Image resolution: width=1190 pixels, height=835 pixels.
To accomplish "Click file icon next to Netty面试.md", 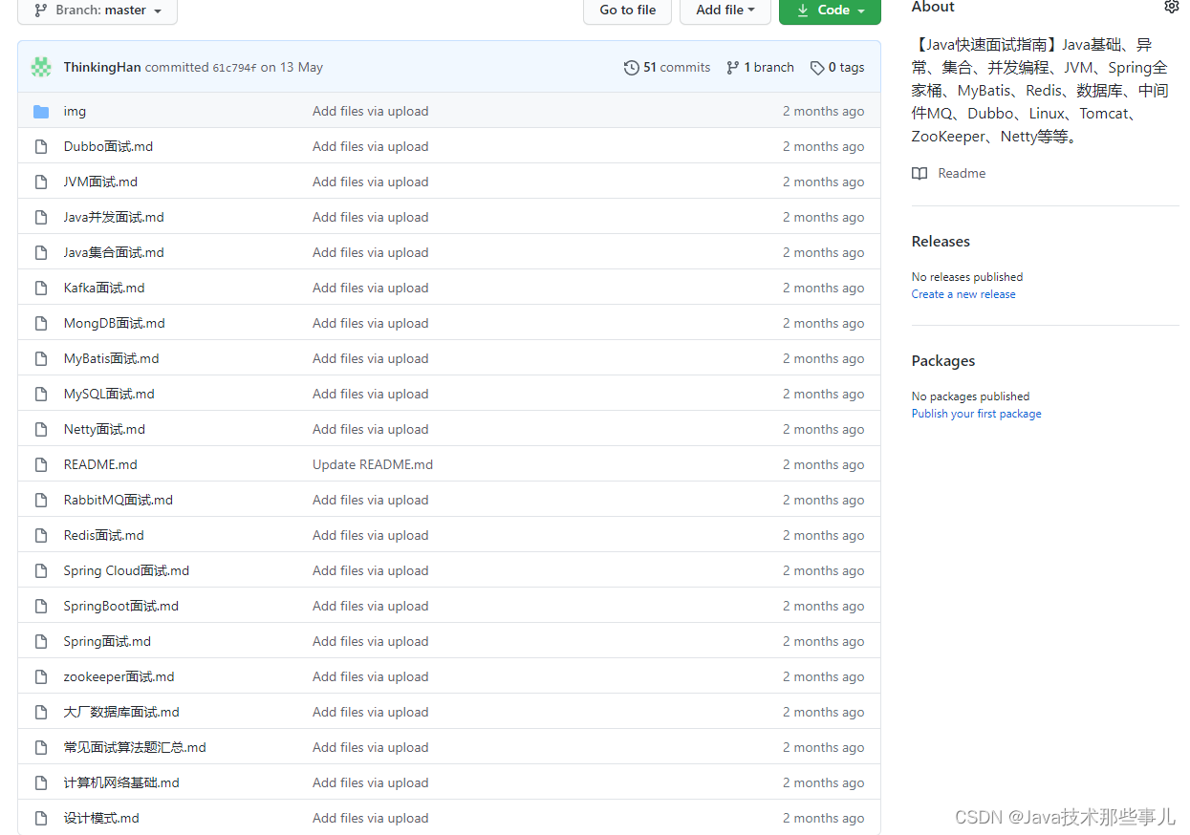I will (41, 430).
